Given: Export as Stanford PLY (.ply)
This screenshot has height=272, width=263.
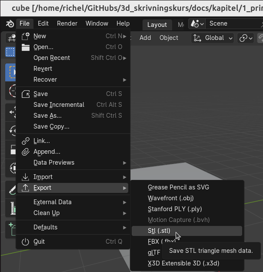Looking at the screenshot, I should tap(187, 209).
